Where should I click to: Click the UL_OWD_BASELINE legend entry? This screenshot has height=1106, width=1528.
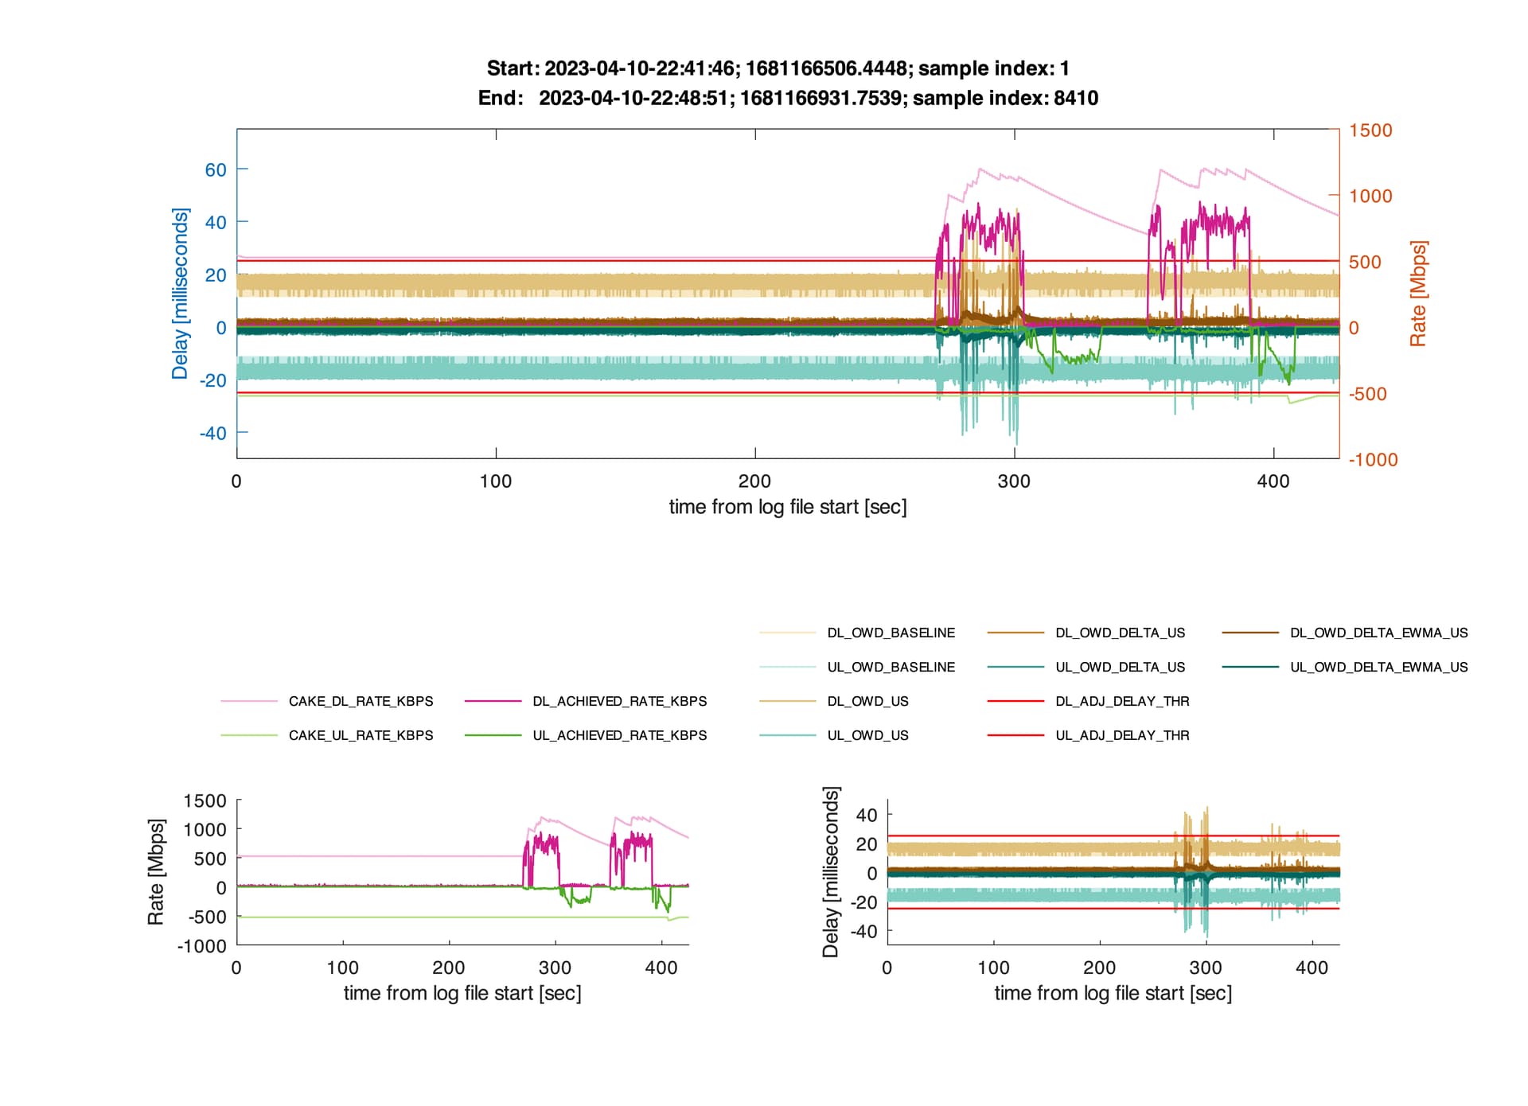tap(857, 667)
